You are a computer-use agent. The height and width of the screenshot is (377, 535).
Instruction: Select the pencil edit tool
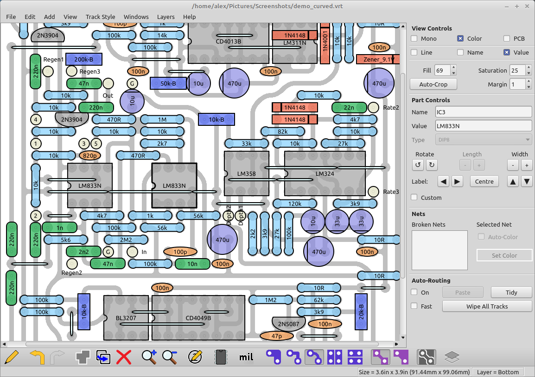[x=12, y=357]
